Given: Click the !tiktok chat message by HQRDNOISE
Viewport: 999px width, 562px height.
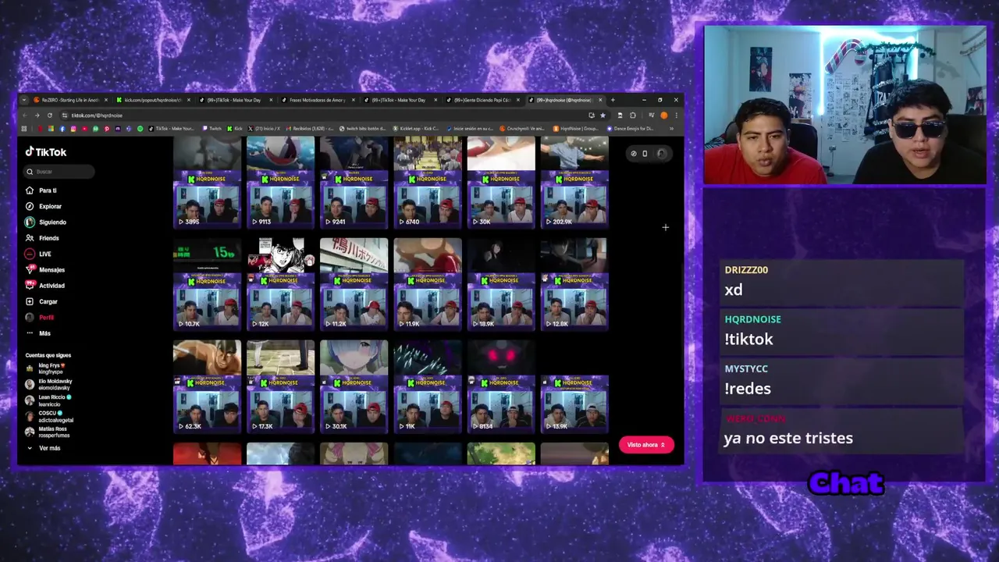Looking at the screenshot, I should point(749,339).
